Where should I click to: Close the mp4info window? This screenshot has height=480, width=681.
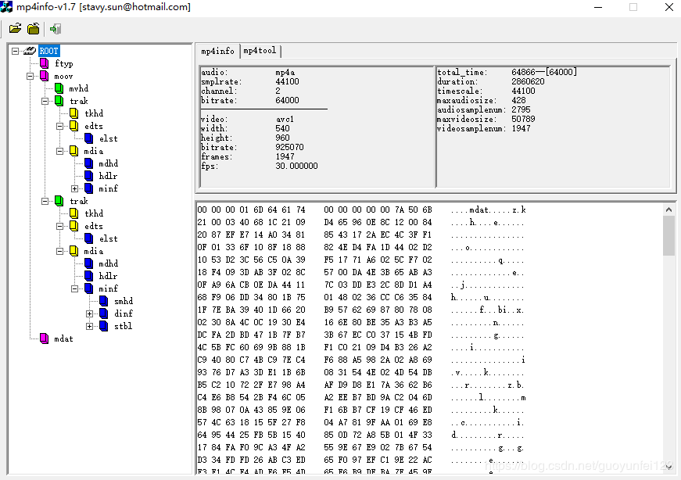(x=668, y=7)
